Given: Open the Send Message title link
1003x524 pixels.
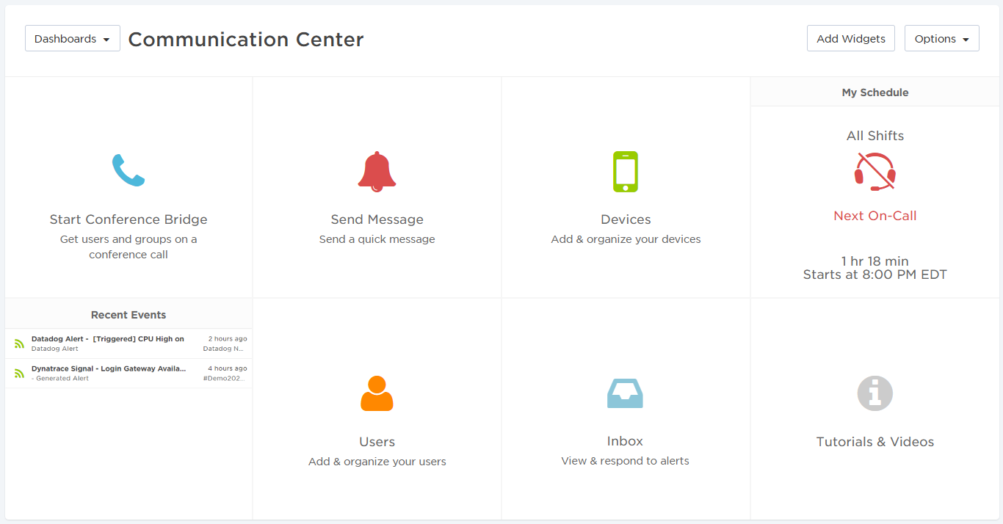Looking at the screenshot, I should 377,219.
